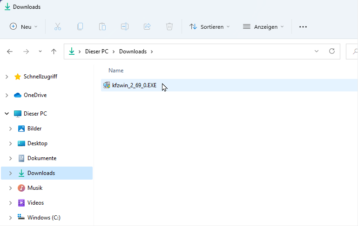This screenshot has width=358, height=226.
Task: Click chevron between Dieser PC and Downloads
Action: coord(114,52)
